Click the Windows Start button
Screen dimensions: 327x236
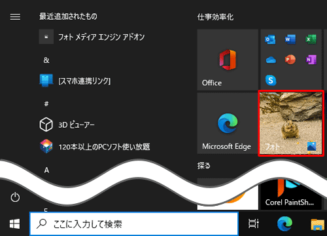coord(14,224)
